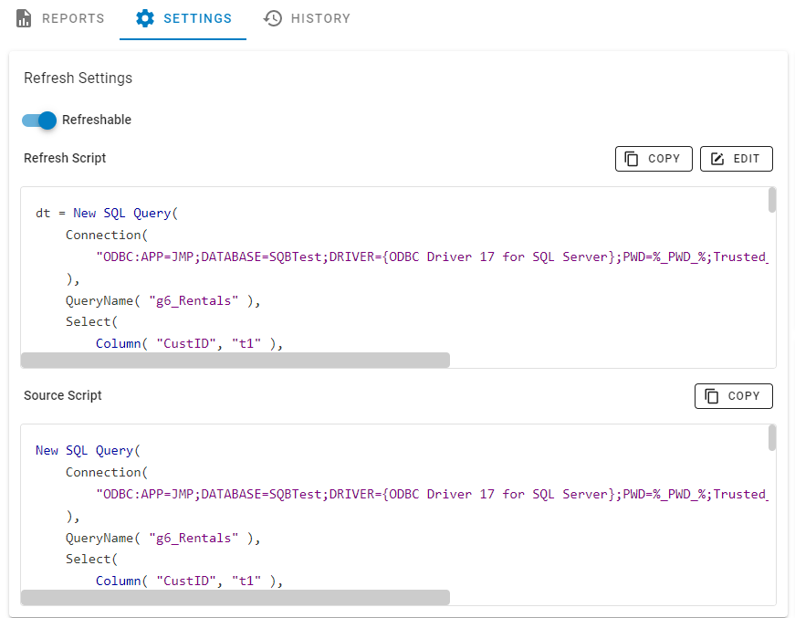Switch to the Reports tab
This screenshot has height=618, width=795.
click(x=60, y=18)
